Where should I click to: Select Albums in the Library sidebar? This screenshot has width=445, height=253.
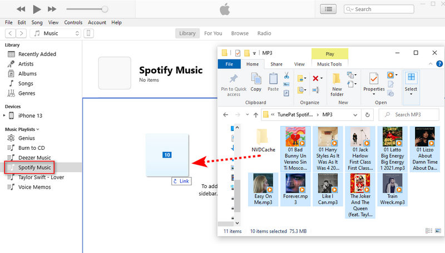(x=27, y=74)
